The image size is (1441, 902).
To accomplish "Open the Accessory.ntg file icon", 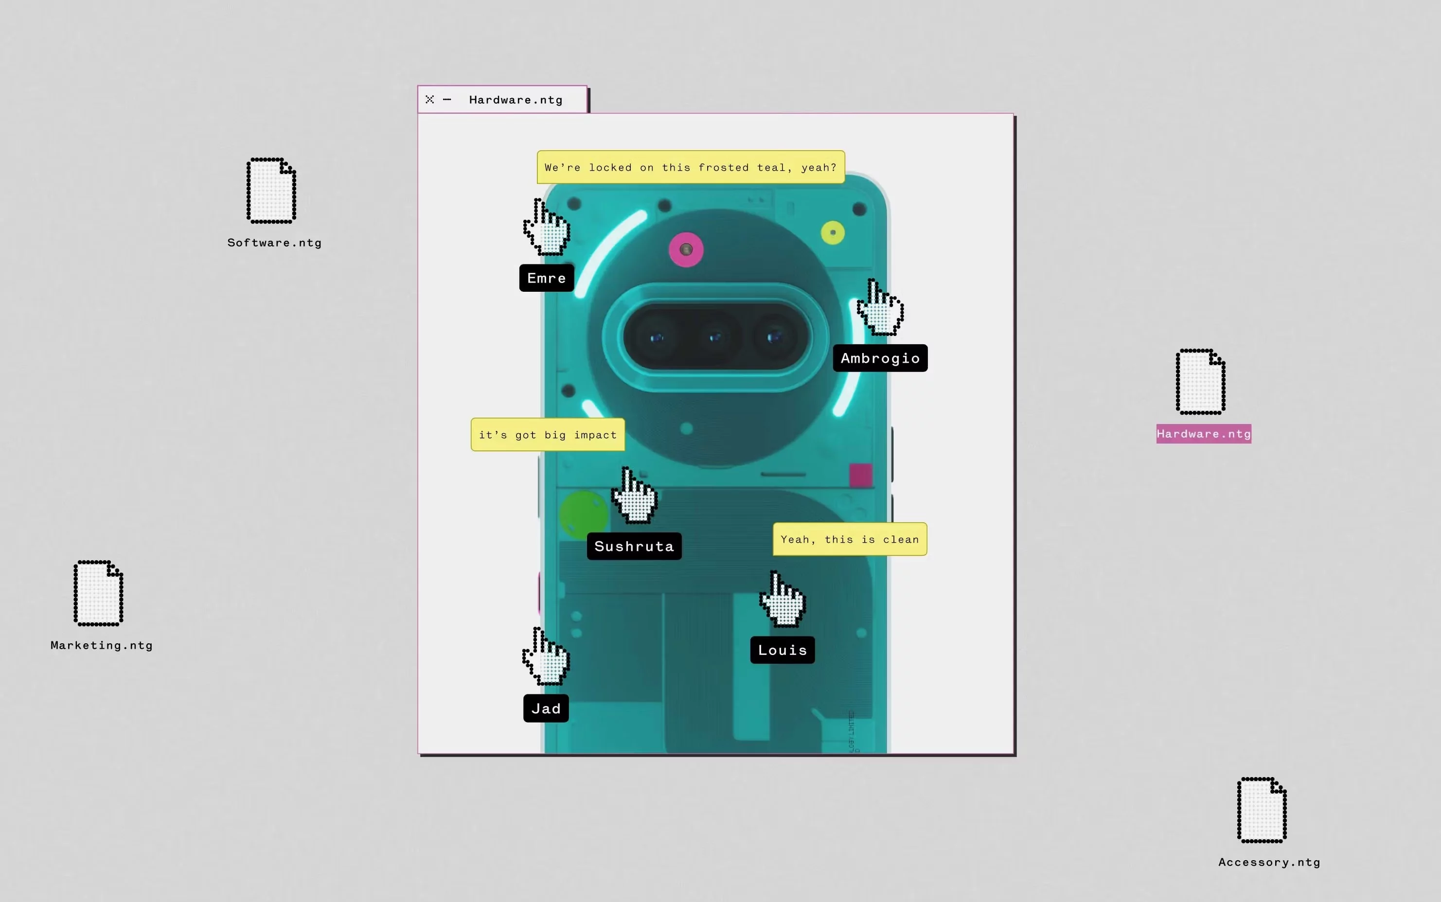I will [1262, 810].
